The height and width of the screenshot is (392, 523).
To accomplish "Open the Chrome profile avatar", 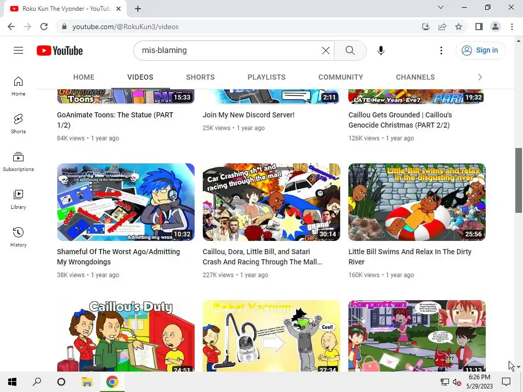I will tap(495, 27).
